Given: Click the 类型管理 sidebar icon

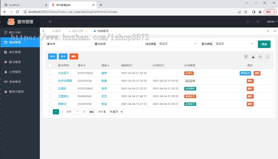Looking at the screenshot, I should tap(6, 52).
